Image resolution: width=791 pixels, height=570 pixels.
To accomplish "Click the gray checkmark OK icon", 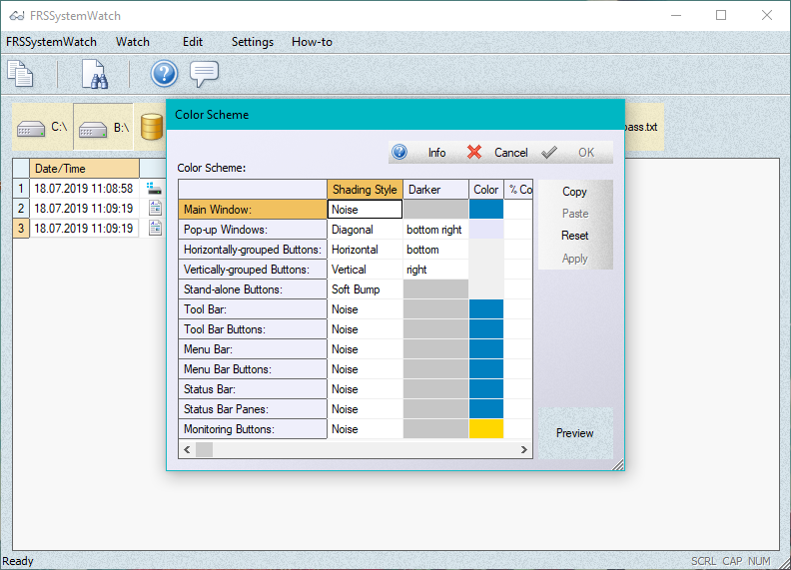I will 549,152.
